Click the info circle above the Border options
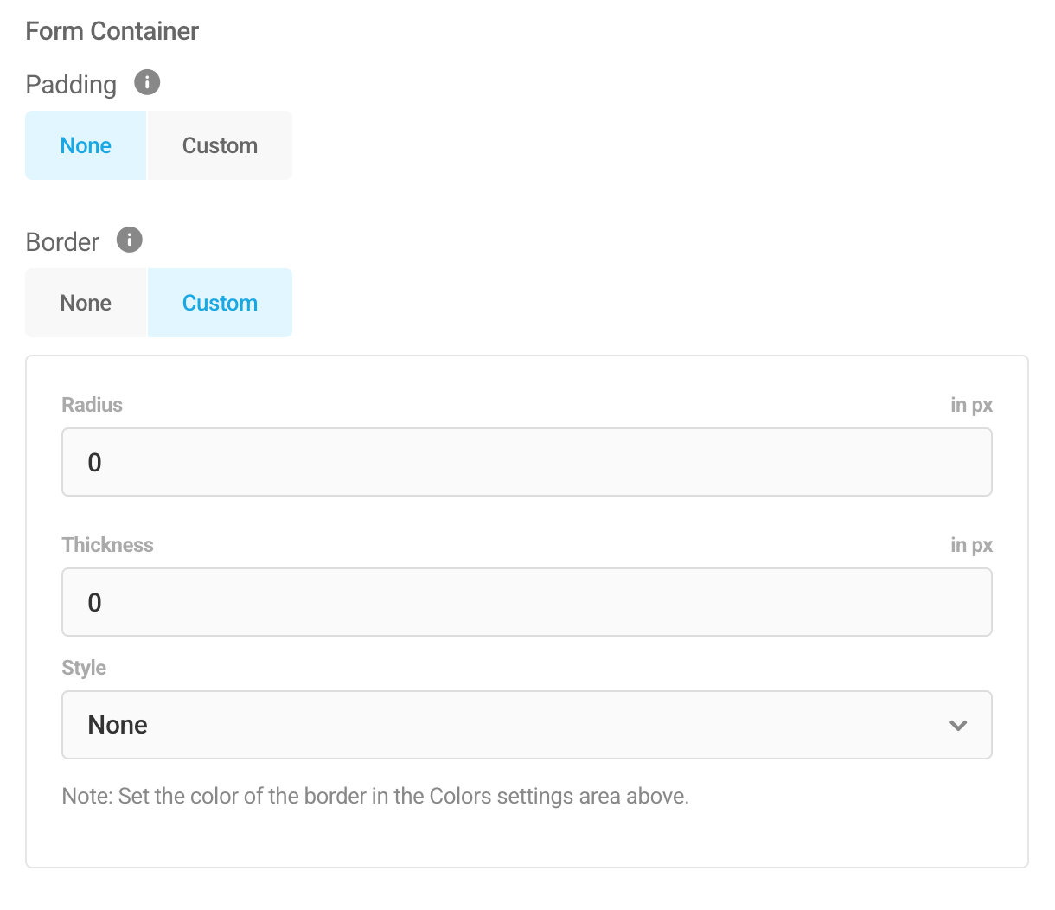Screen dimensions: 1055x910 128,240
